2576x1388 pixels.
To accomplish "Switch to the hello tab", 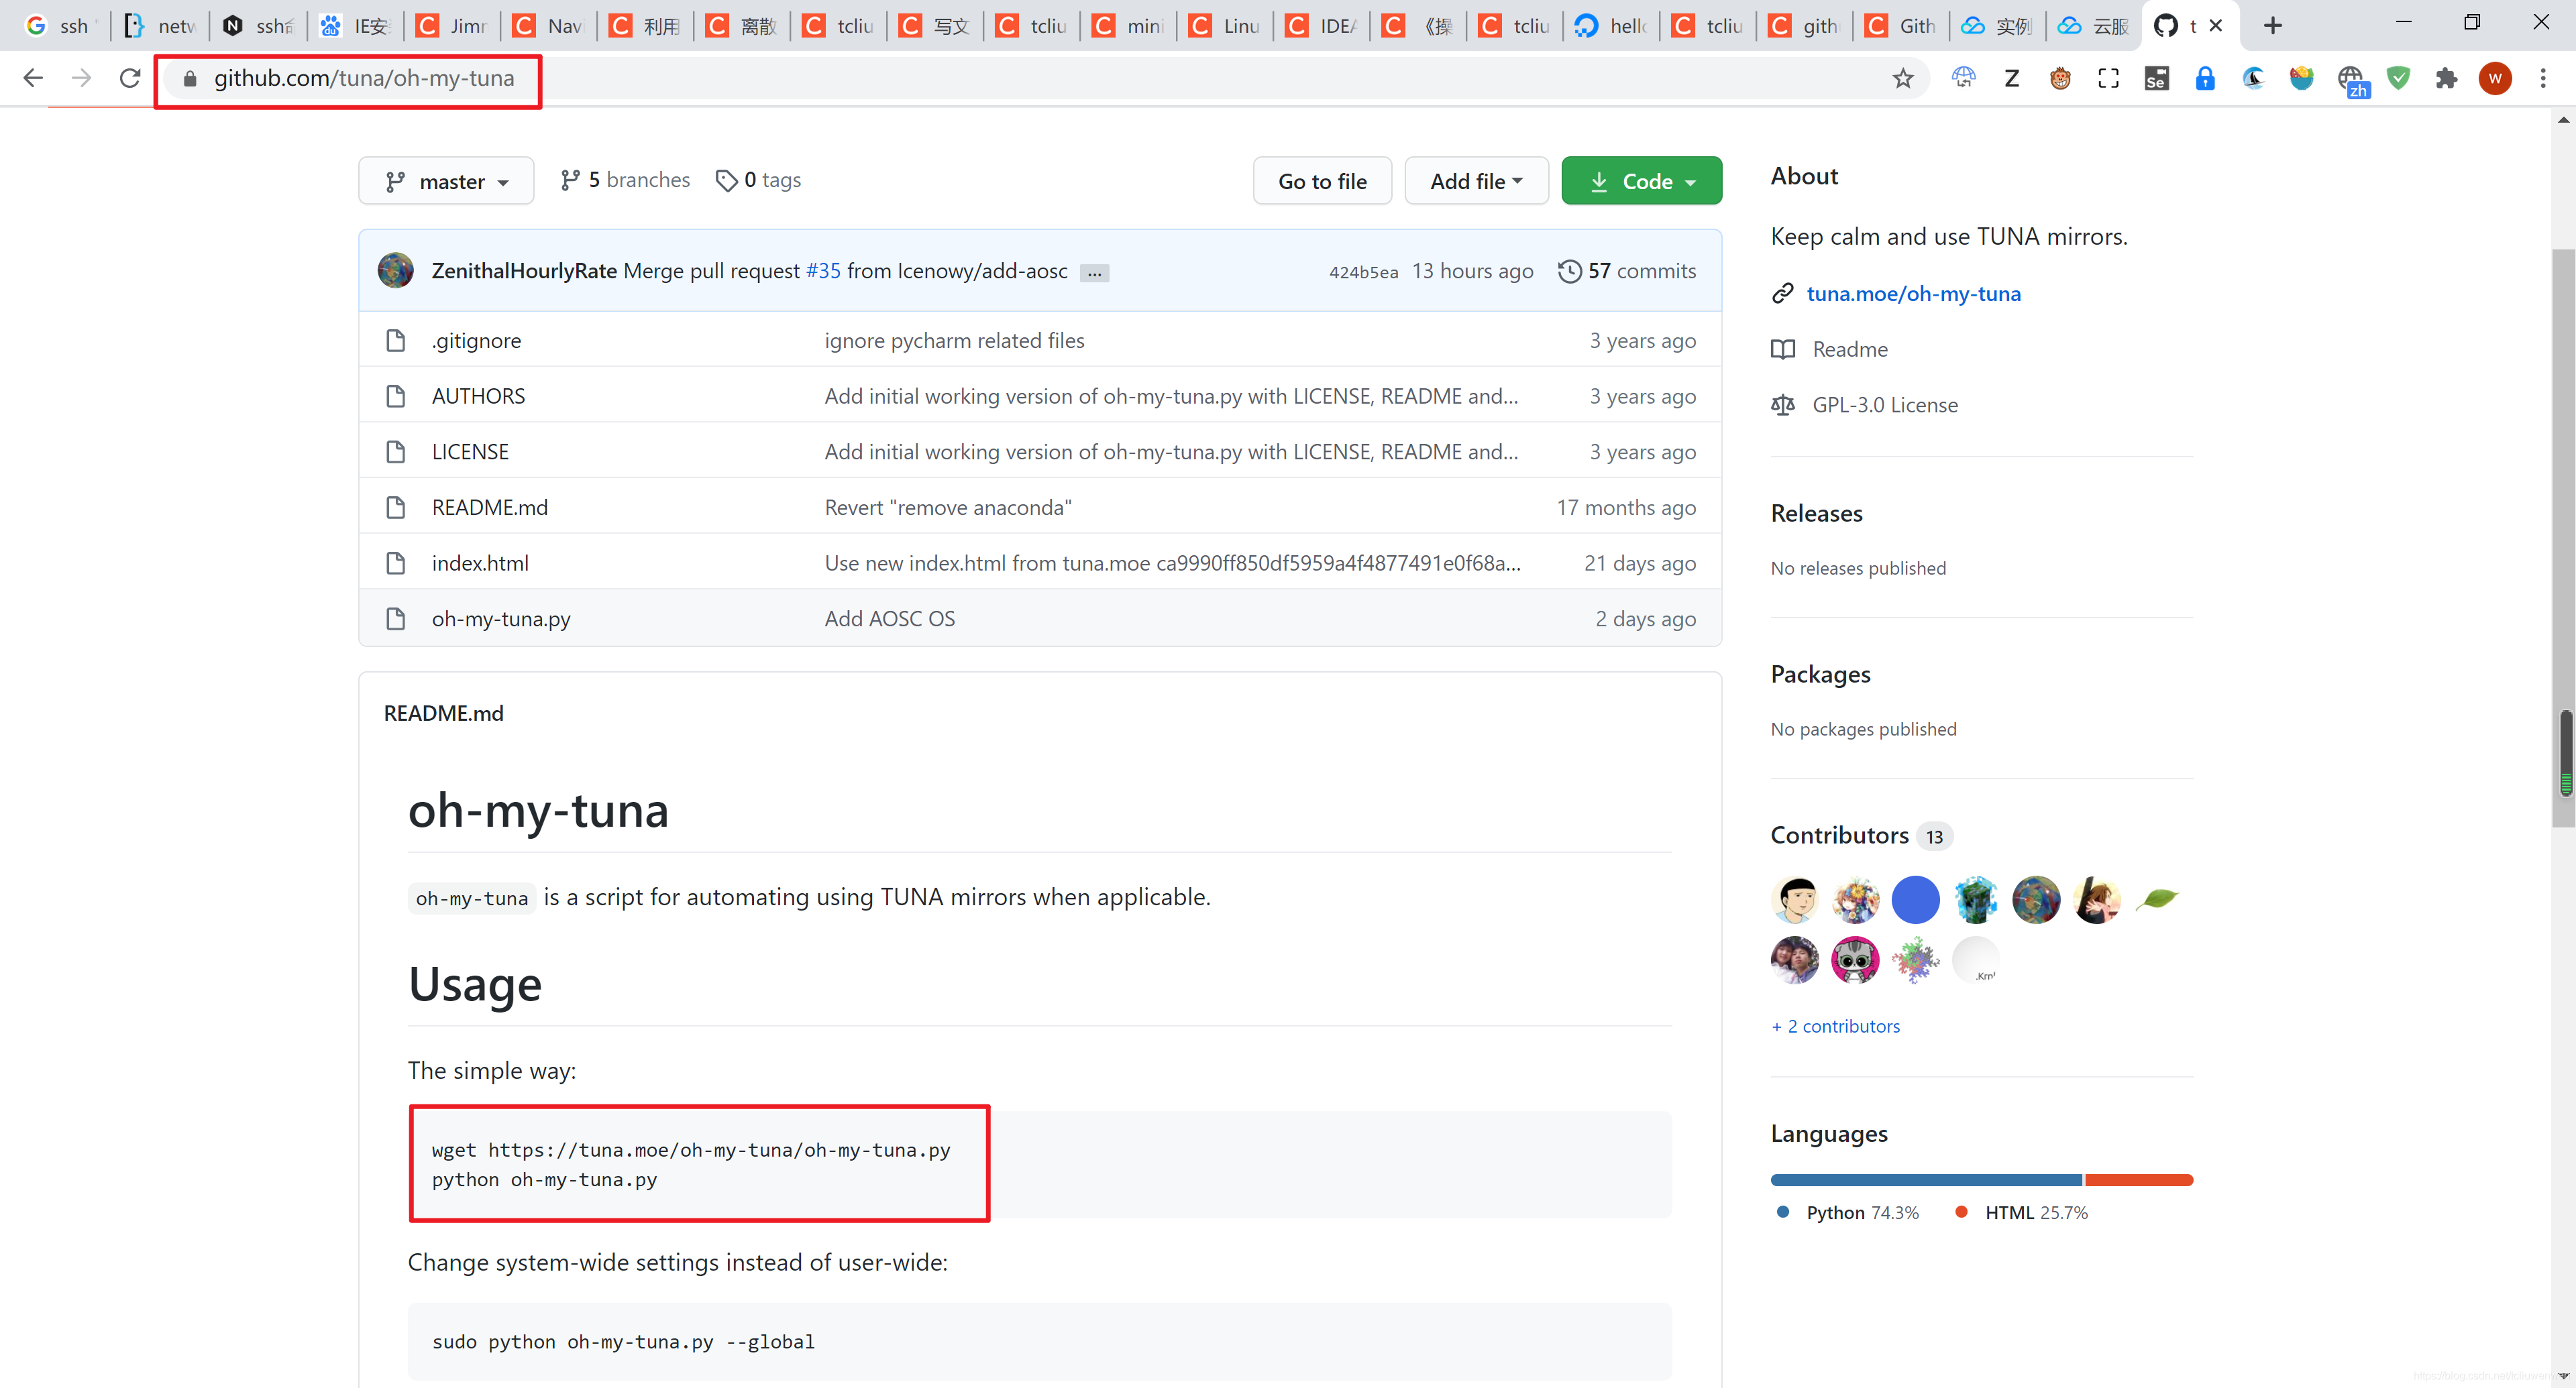I will click(x=1611, y=25).
